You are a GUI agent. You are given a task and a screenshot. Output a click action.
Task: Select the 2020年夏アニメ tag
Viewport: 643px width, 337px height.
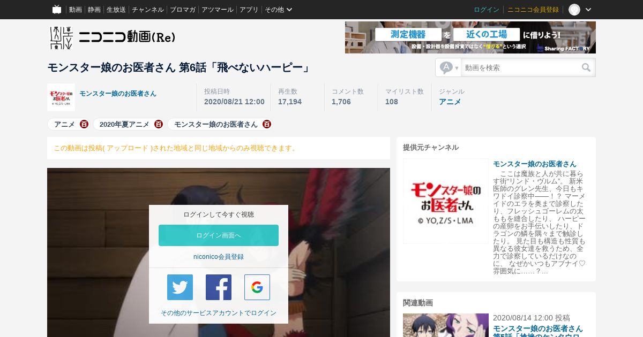[x=124, y=124]
